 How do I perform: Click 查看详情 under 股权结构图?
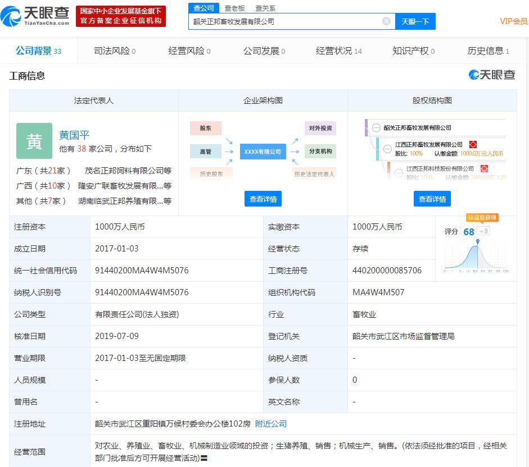coord(432,199)
